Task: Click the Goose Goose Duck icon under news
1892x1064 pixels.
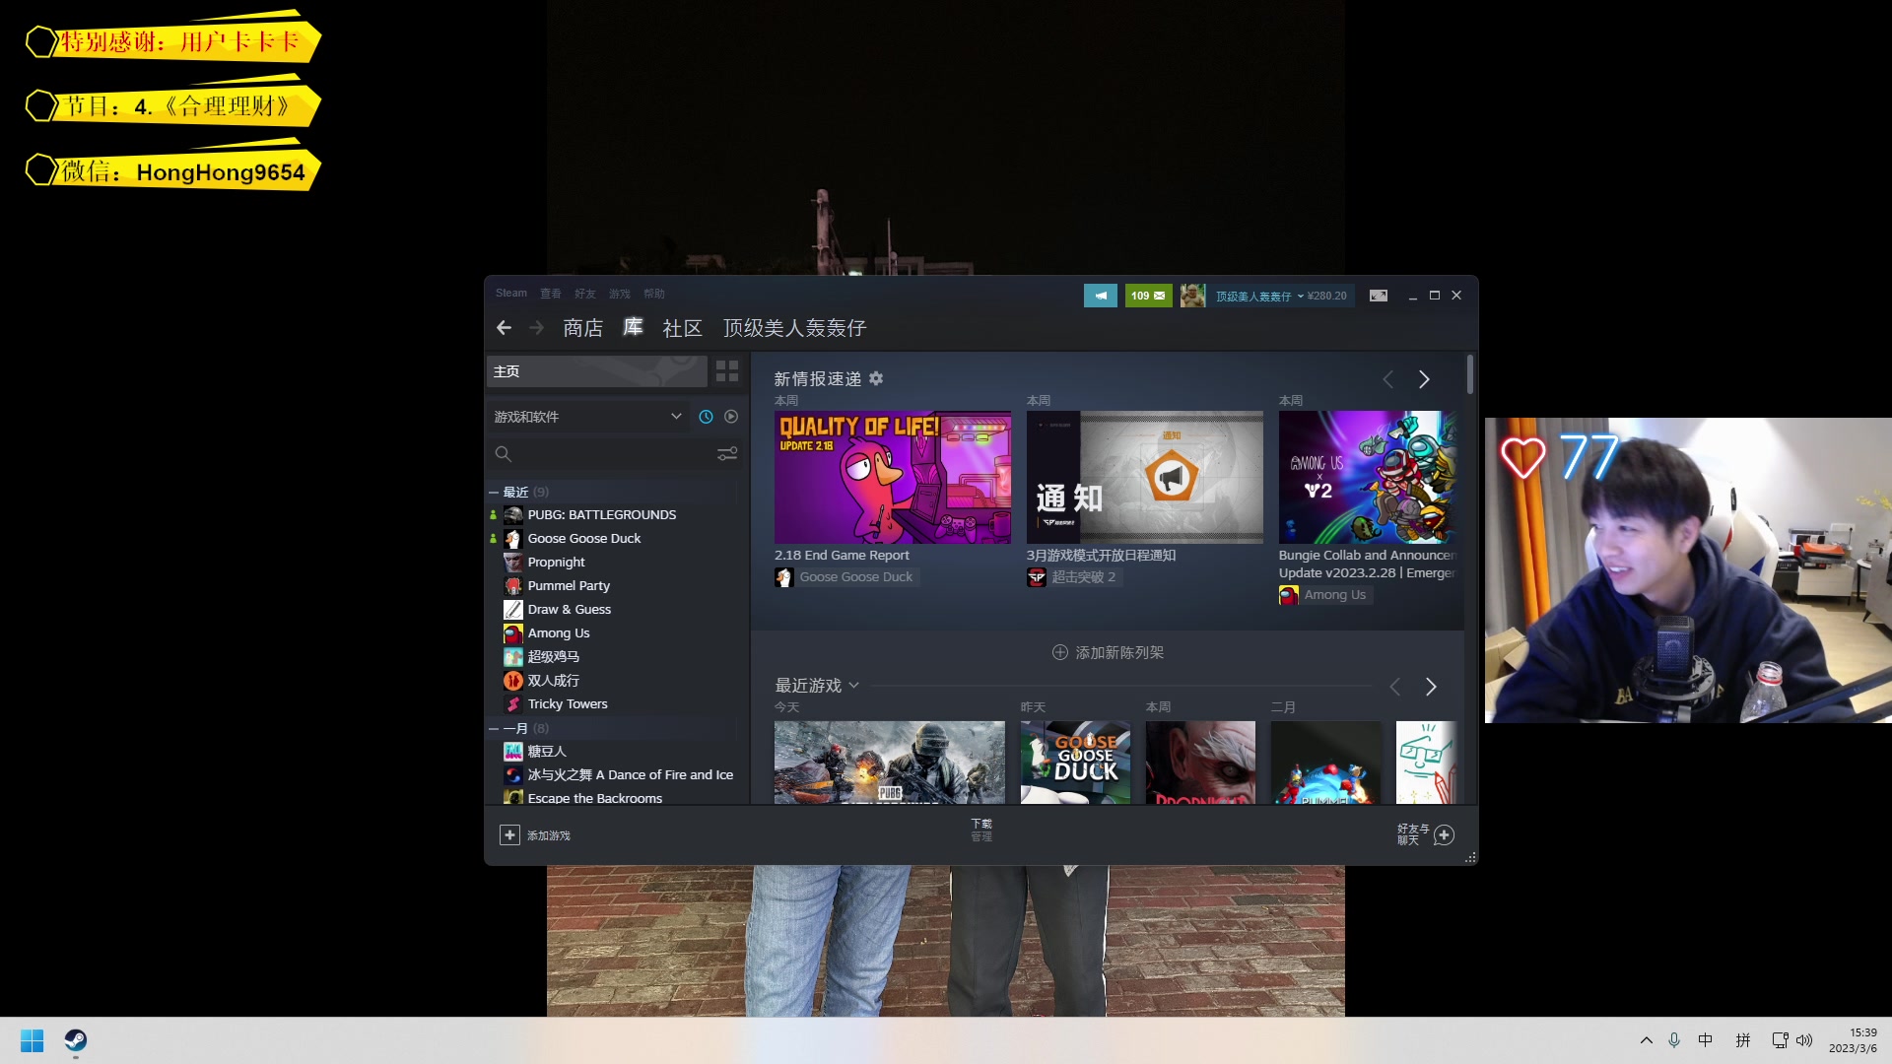Action: pos(784,577)
